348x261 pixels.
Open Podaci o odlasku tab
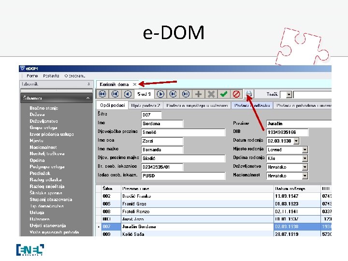click(x=252, y=106)
